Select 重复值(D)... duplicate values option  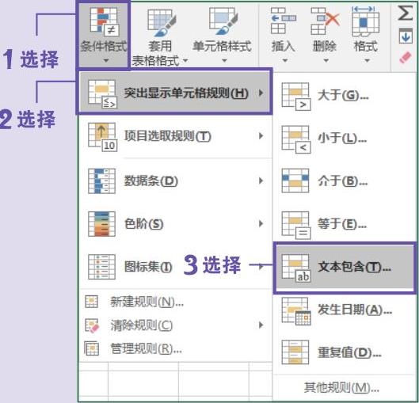click(345, 352)
